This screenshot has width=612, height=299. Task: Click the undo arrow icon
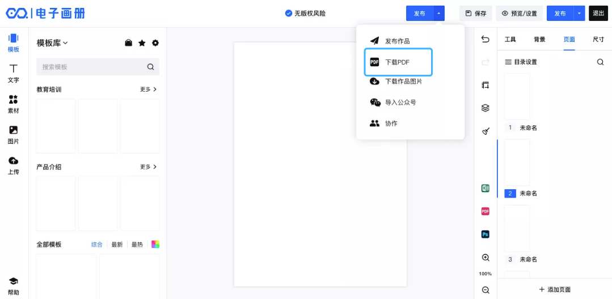click(x=485, y=39)
